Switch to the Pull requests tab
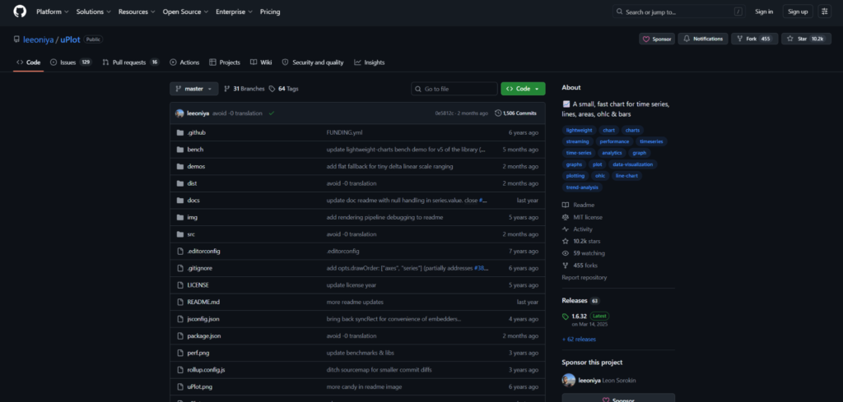 pos(131,62)
